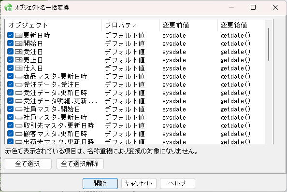Viewport: 287px width, 192px height.
Task: Click the column icon beside 社員マスタ.開始日
Action: [18, 110]
